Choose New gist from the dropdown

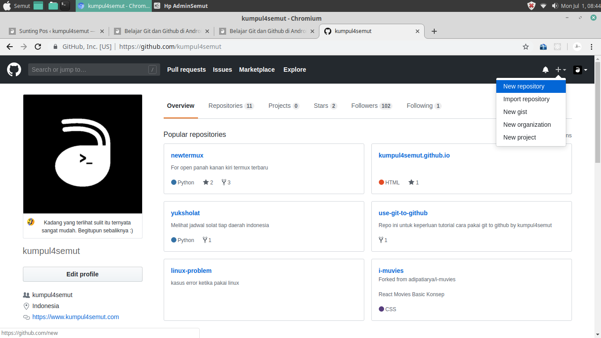click(515, 112)
